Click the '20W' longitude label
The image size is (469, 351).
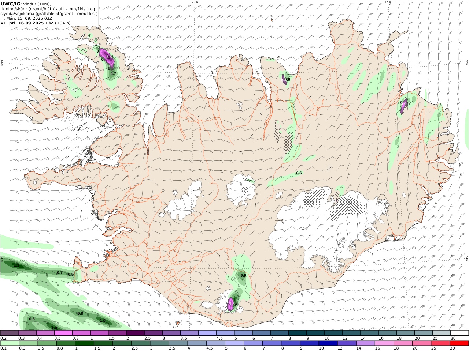(195, 2)
